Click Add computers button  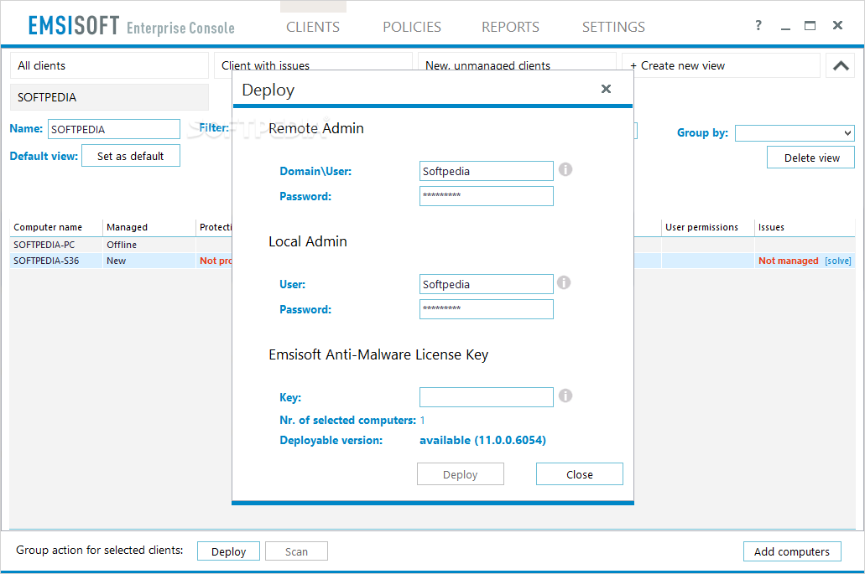(792, 551)
